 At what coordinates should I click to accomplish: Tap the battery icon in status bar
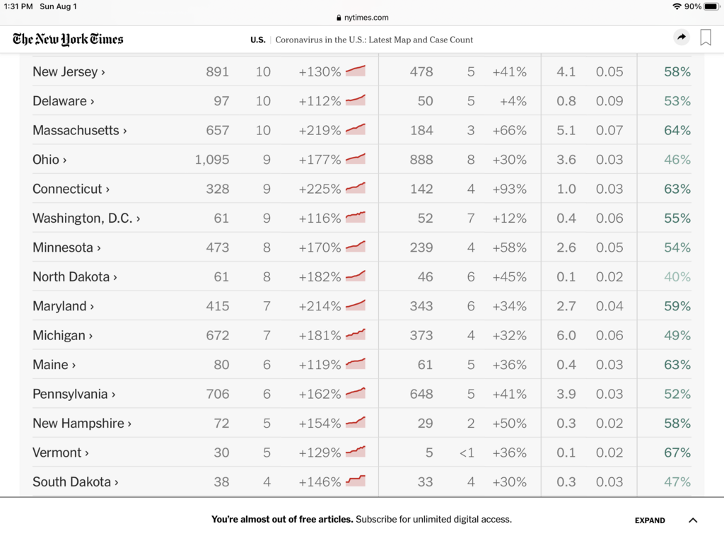click(x=712, y=6)
